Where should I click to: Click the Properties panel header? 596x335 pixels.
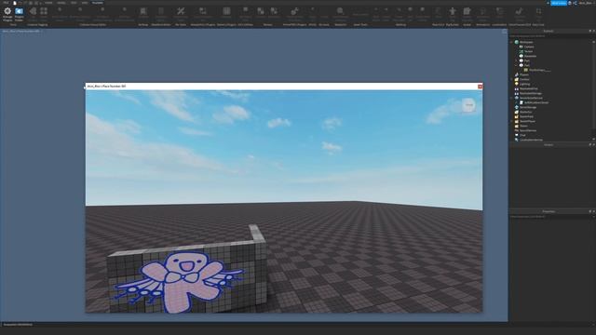[549, 211]
